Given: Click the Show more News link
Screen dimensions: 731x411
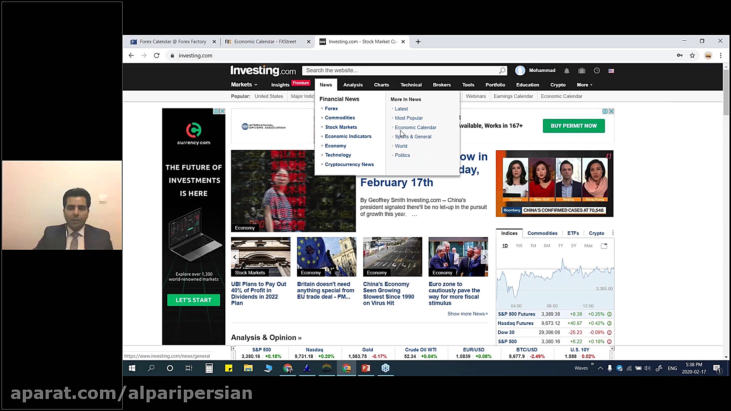Looking at the screenshot, I should pos(468,314).
